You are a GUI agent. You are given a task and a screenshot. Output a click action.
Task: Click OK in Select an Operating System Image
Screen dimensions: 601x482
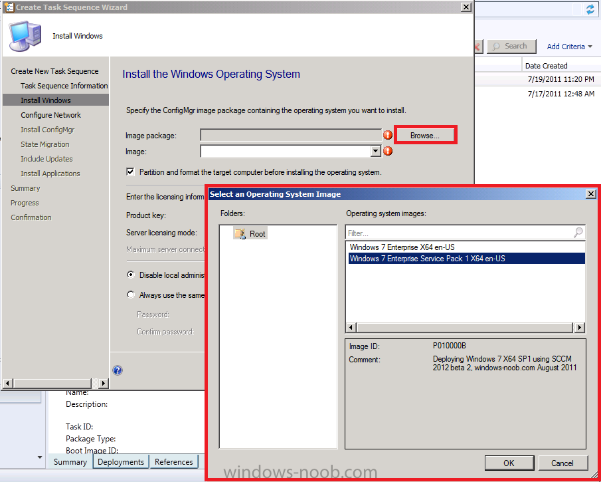pyautogui.click(x=509, y=463)
